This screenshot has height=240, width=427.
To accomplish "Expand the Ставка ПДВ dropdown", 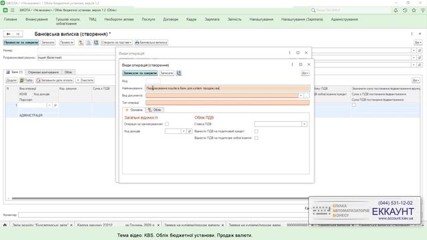I will click(304, 124).
